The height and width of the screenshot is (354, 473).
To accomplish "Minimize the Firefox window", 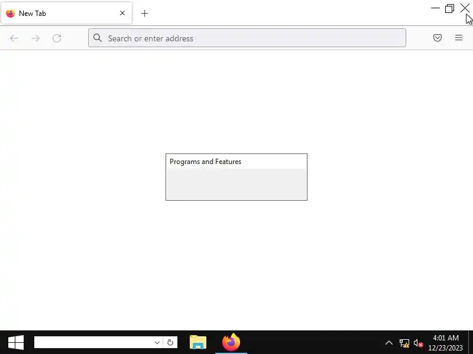I will point(435,8).
